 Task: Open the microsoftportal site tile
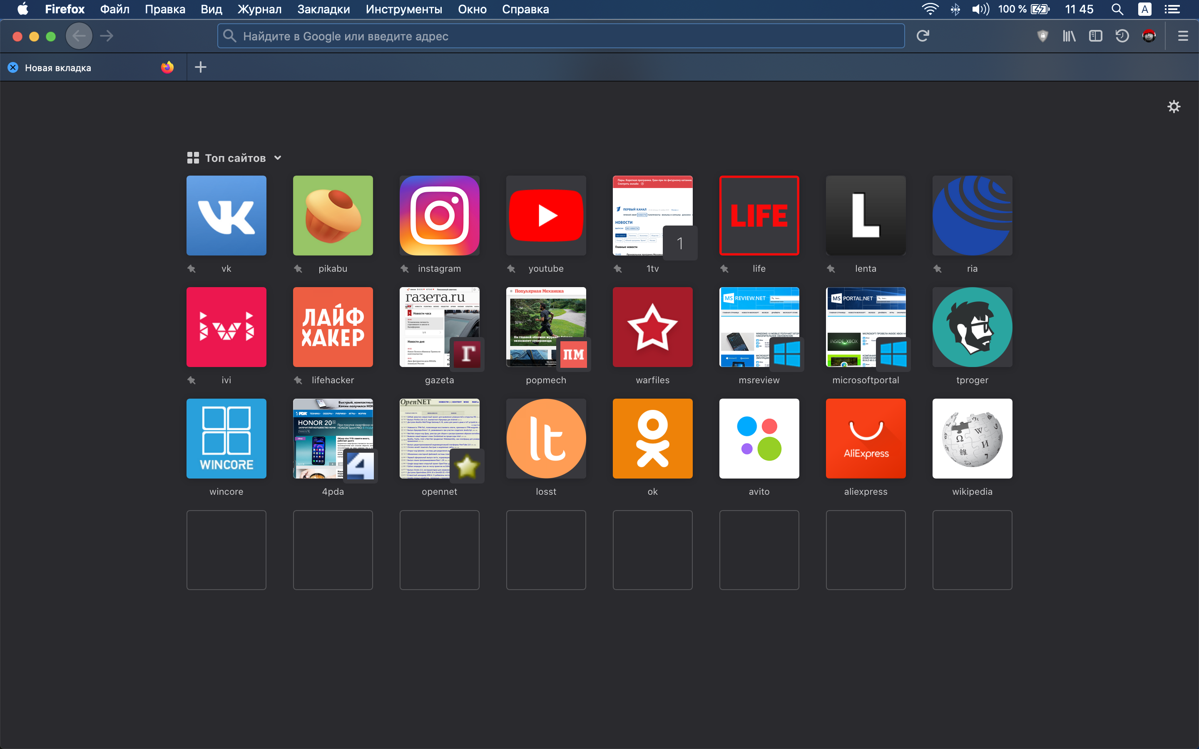click(x=865, y=327)
